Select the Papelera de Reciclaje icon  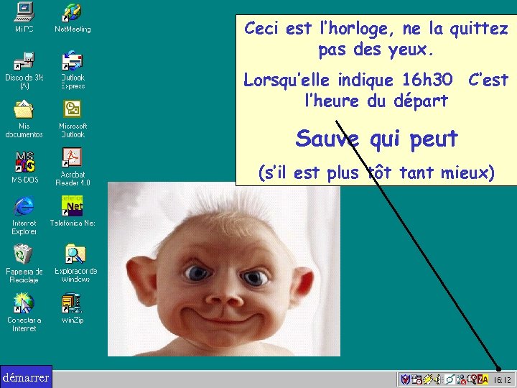[x=24, y=264]
